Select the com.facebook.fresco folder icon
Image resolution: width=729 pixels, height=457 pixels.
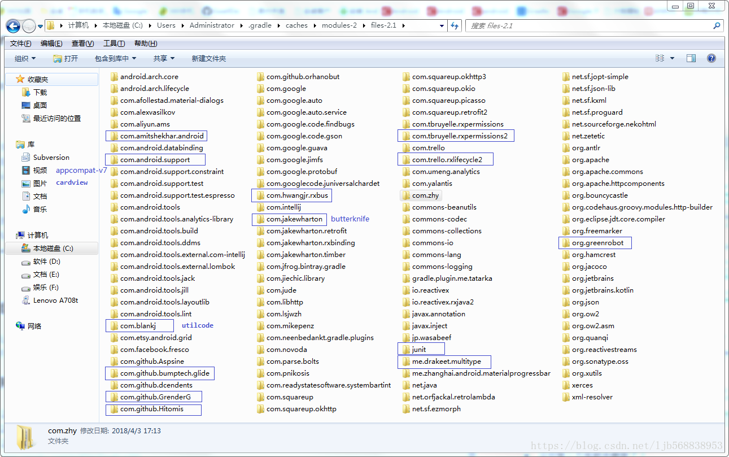point(114,350)
